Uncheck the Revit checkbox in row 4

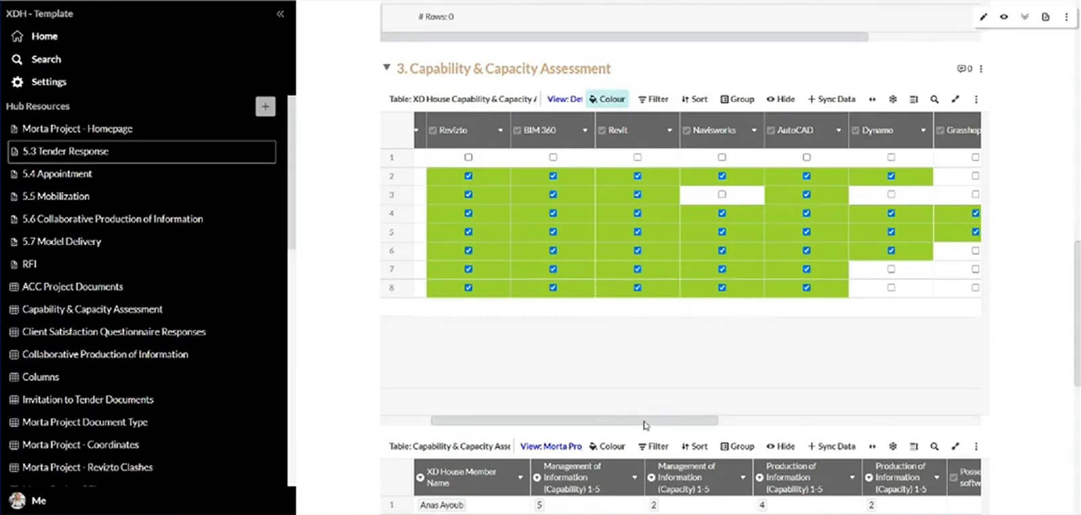pyautogui.click(x=637, y=214)
